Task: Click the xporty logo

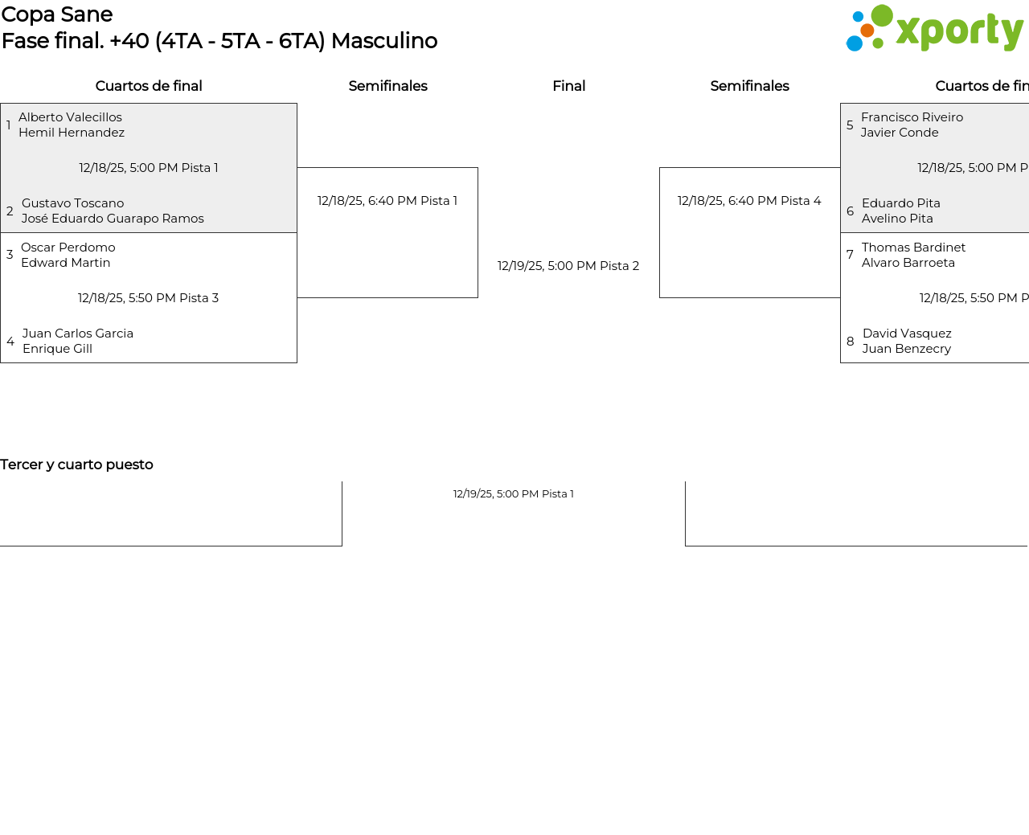Action: pyautogui.click(x=934, y=29)
